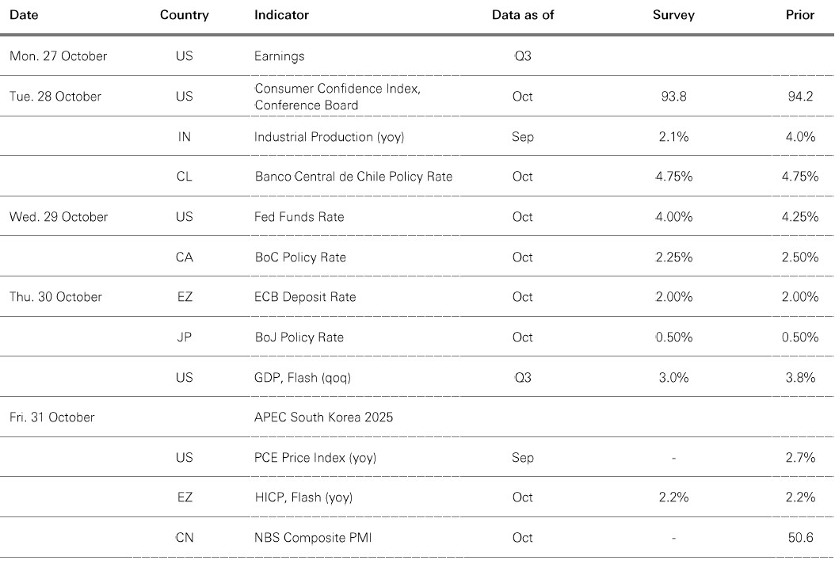Select the 93.8 survey value
This screenshot has height=564, width=835.
click(673, 97)
